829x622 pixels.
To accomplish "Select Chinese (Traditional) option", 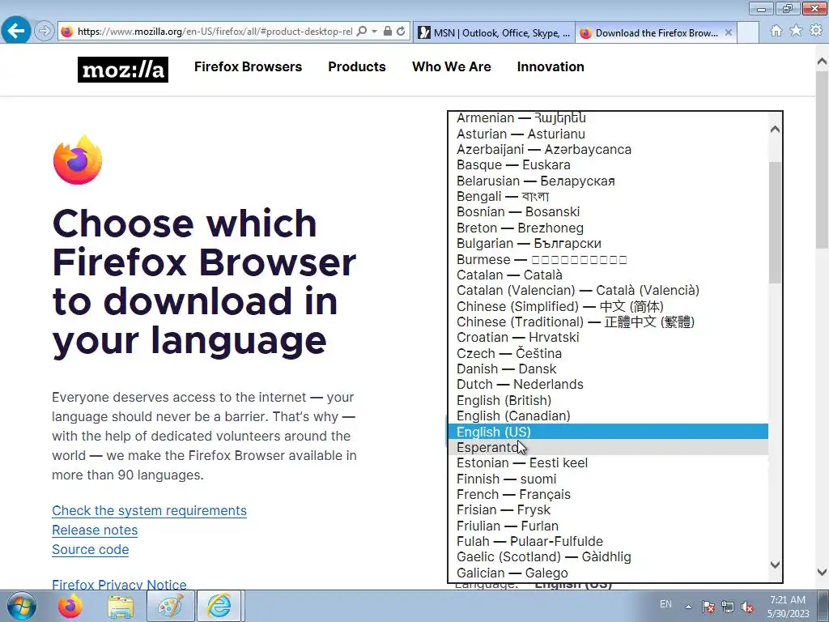I will (608, 322).
